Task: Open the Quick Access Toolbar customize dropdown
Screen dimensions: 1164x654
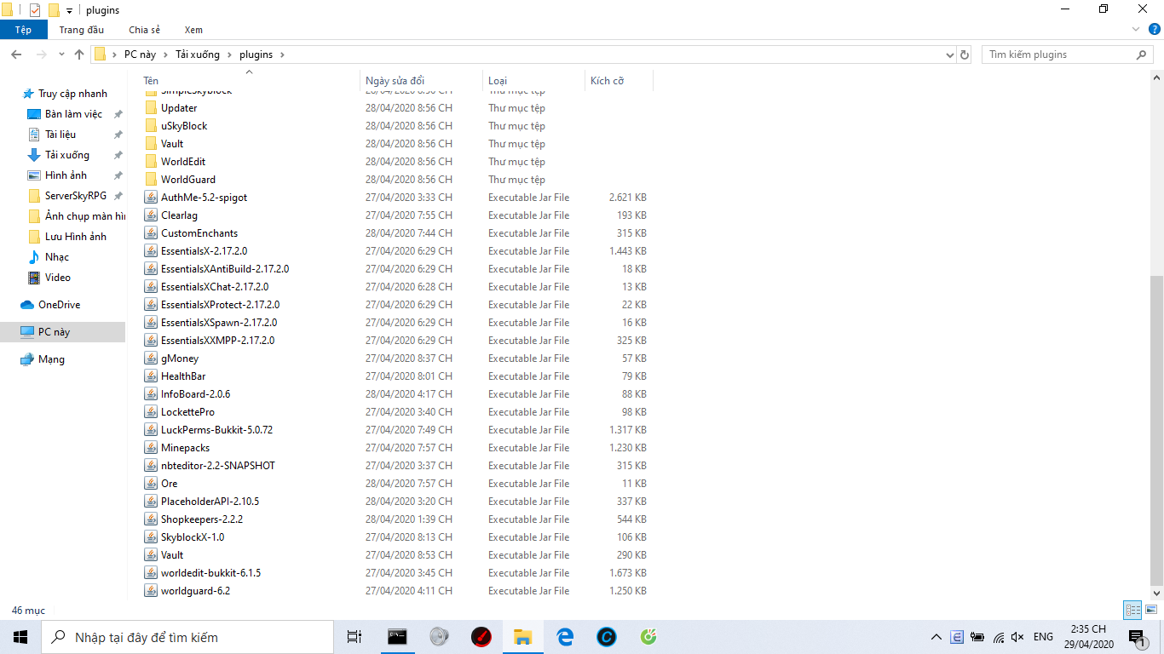Action: (70, 10)
